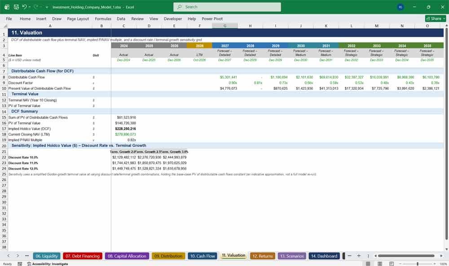Click the horizontal scrollbar thumb
The width and height of the screenshot is (449, 266).
coord(406,256)
